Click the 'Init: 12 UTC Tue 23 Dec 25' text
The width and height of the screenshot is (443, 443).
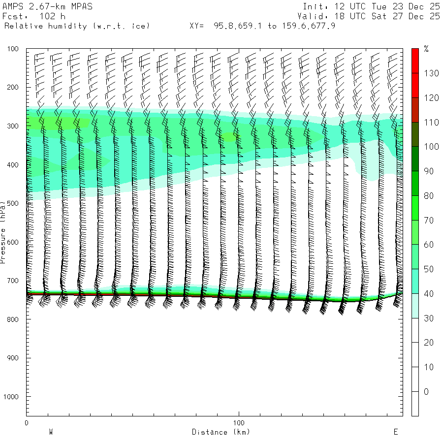(371, 7)
